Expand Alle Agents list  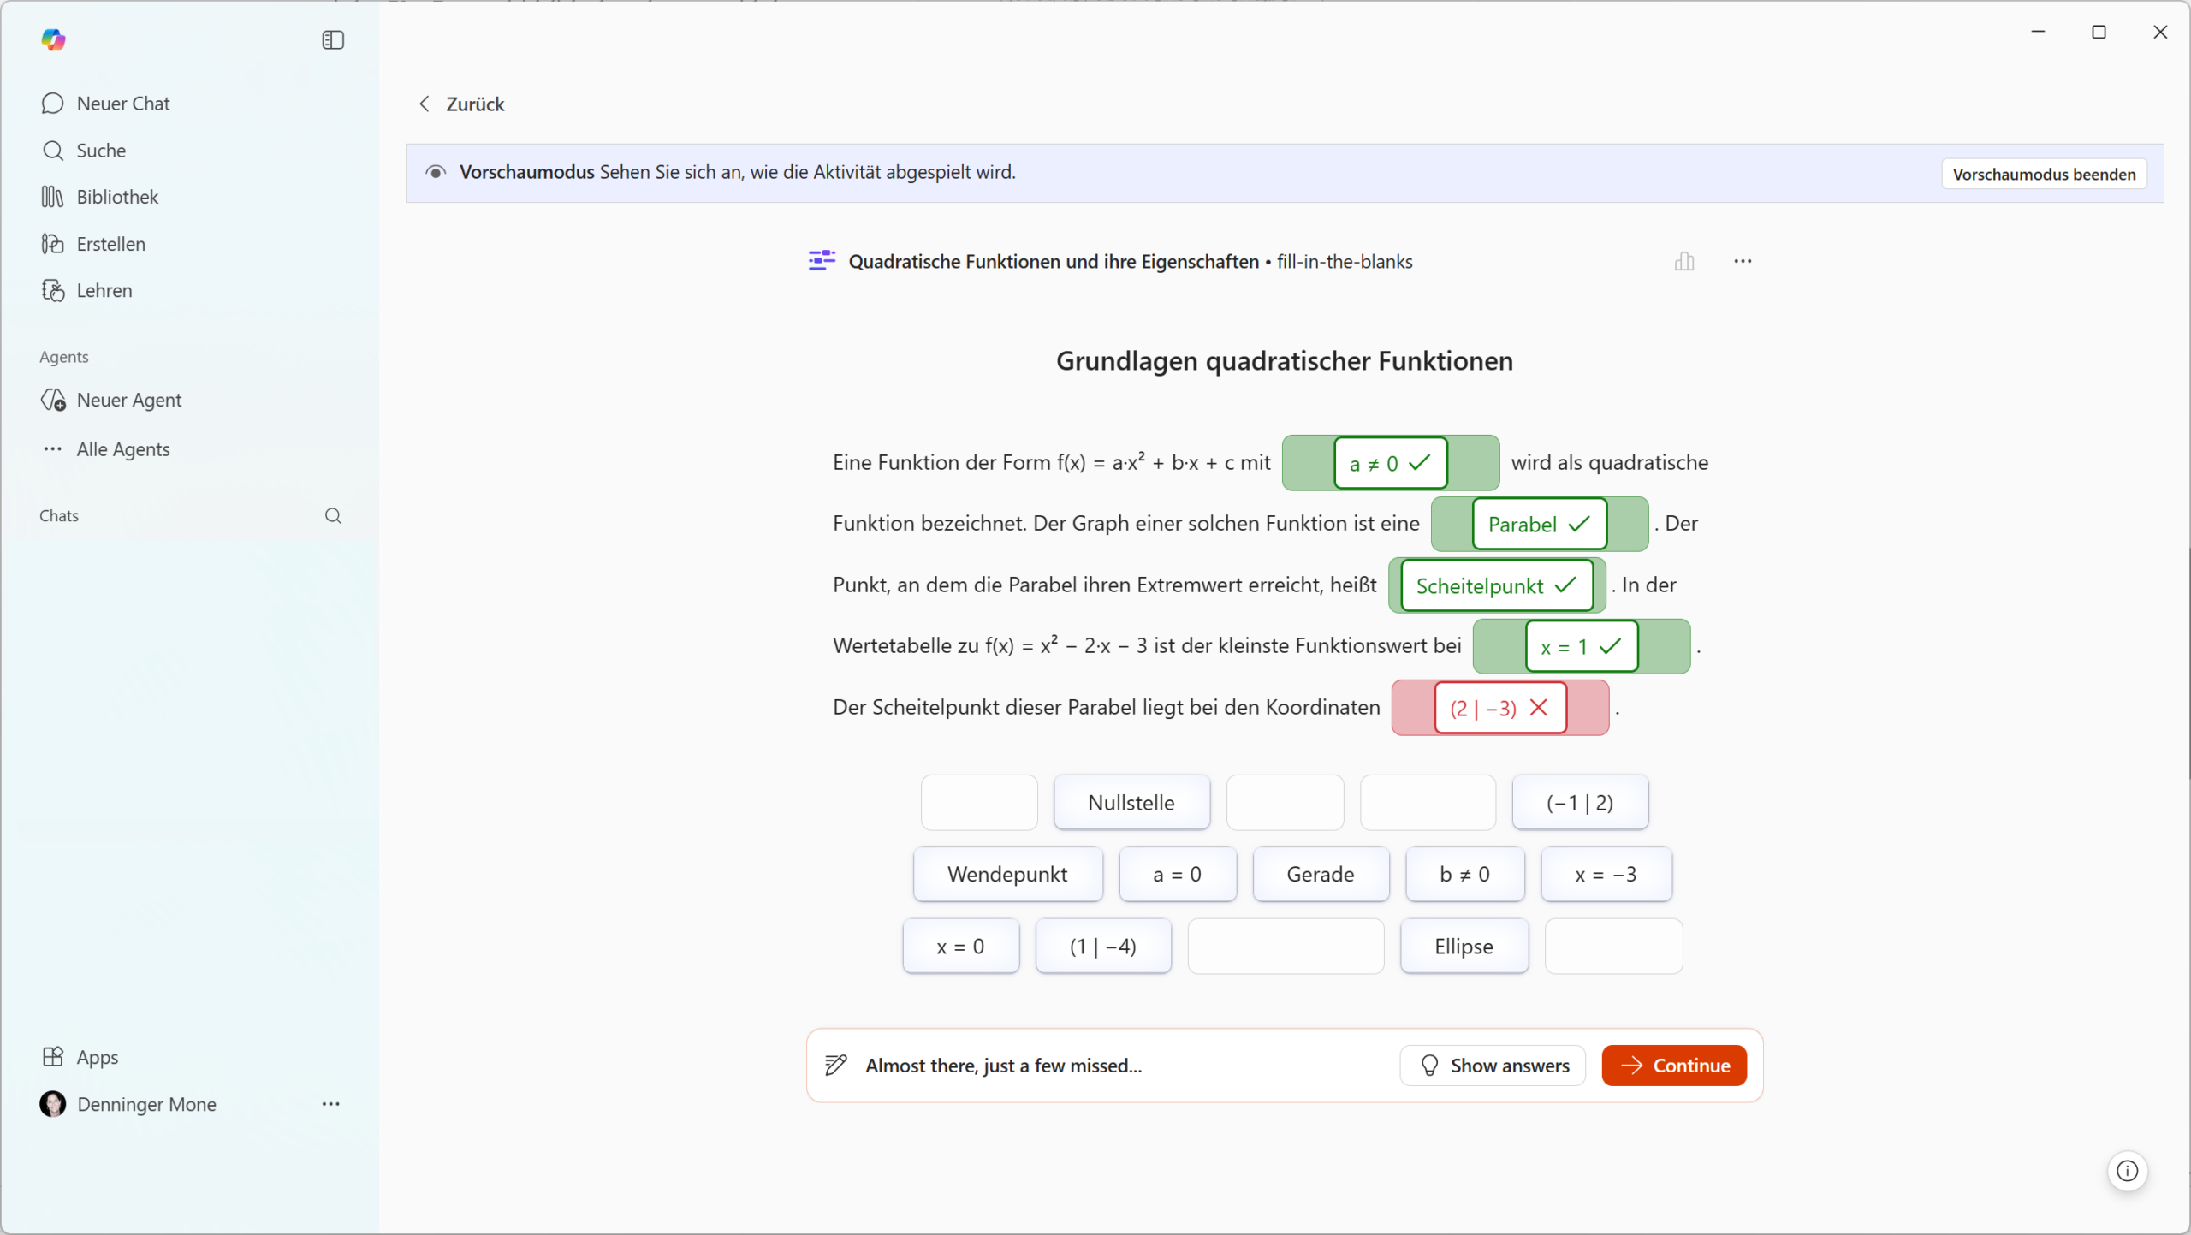122,449
